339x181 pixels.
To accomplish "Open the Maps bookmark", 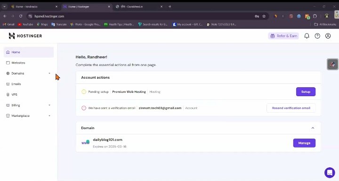I will point(42,25).
